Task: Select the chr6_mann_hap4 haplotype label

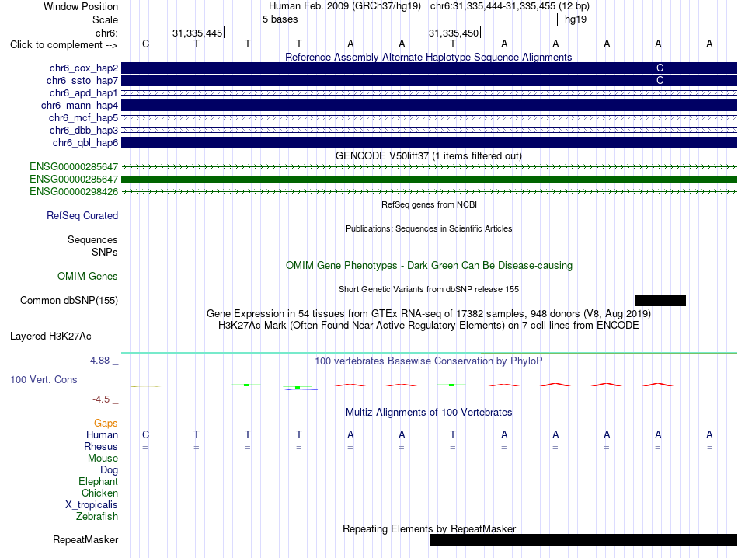Action: coord(79,106)
